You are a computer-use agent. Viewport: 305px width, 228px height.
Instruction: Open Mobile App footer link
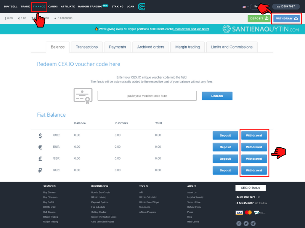(x=145, y=207)
